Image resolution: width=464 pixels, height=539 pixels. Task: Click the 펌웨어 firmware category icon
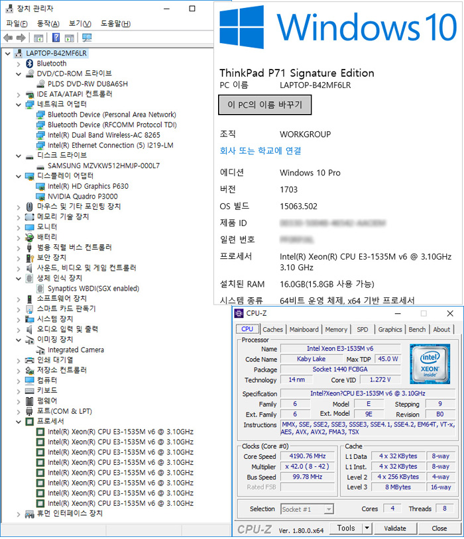[x=30, y=401]
